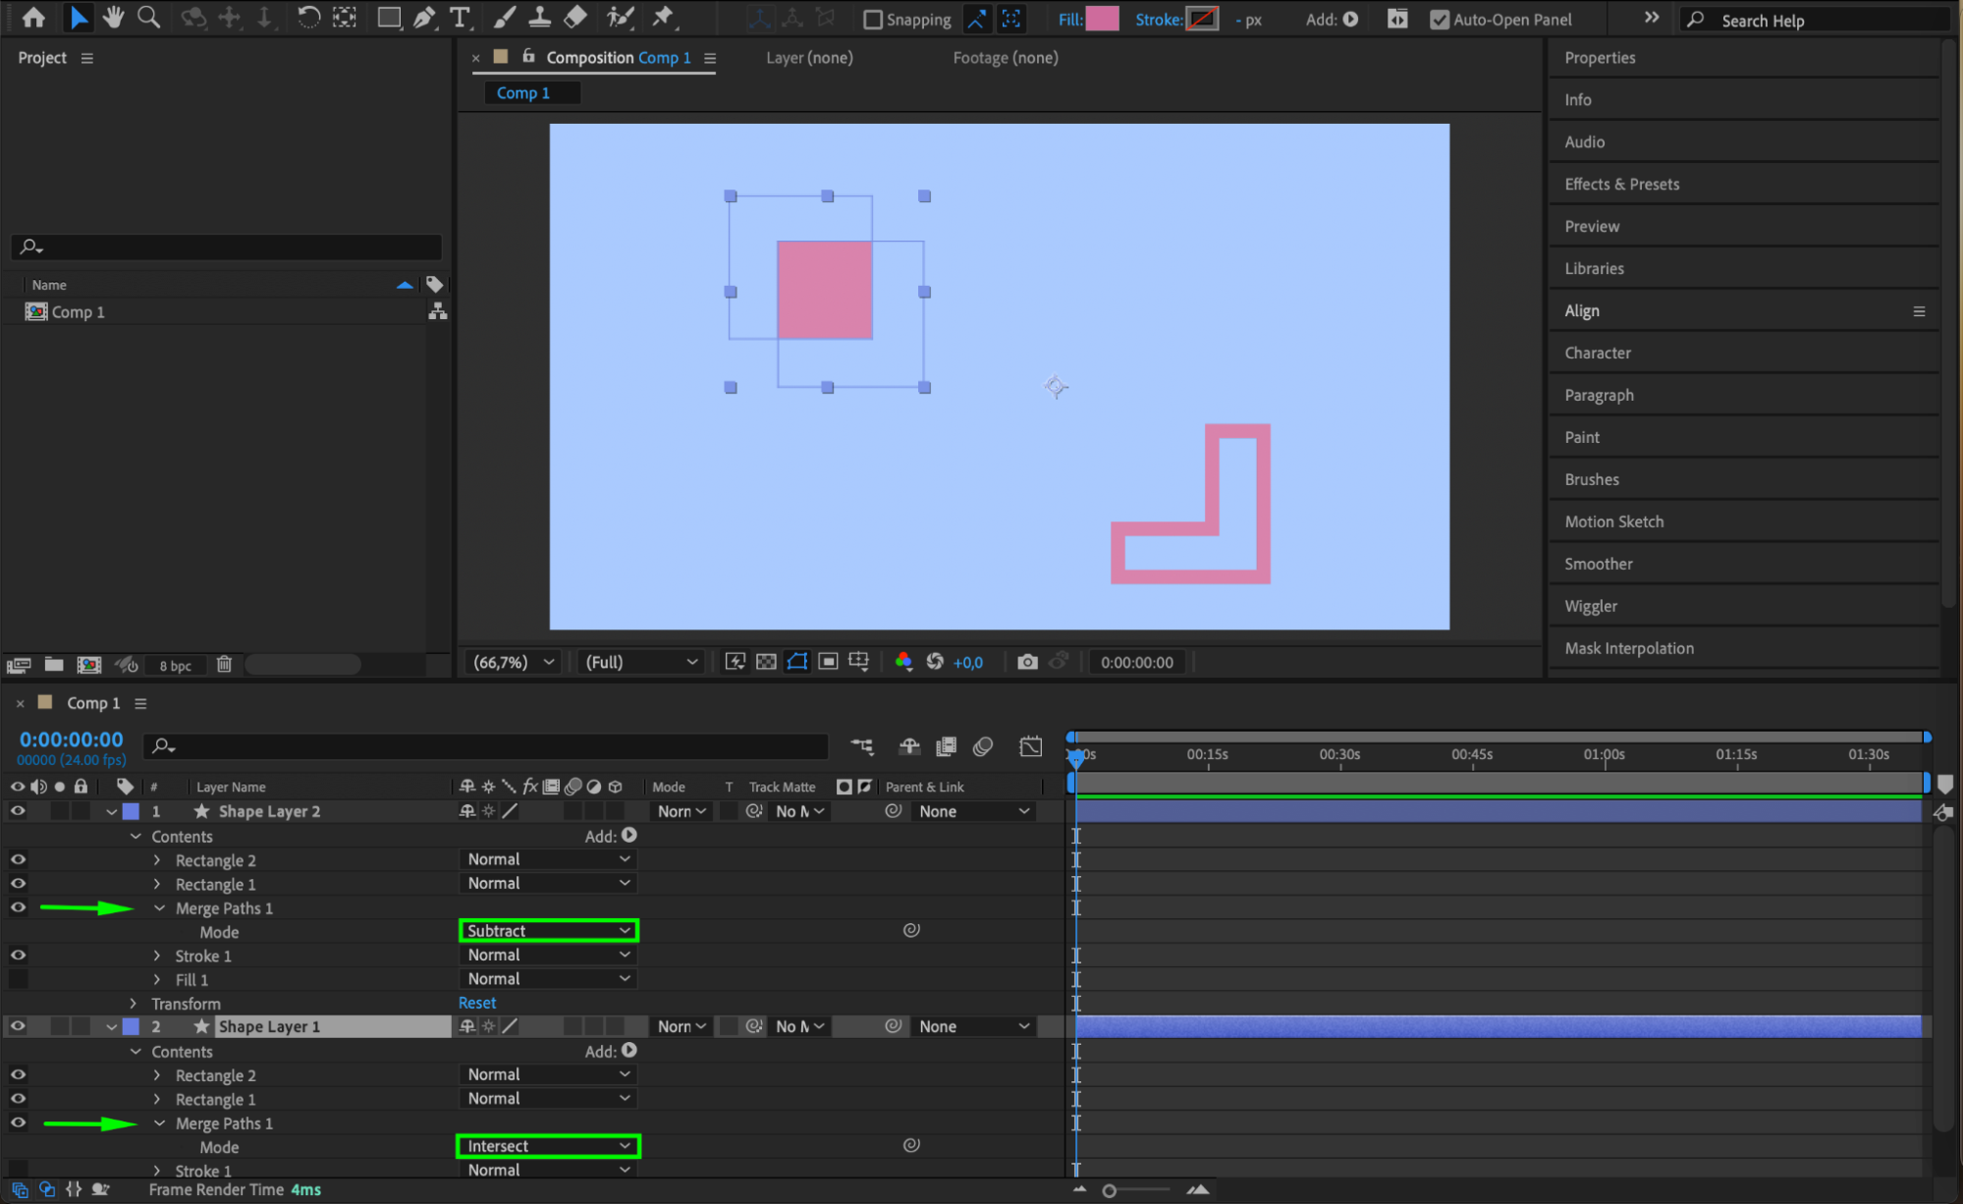Select the Hand tool
The width and height of the screenshot is (1963, 1204).
point(114,17)
